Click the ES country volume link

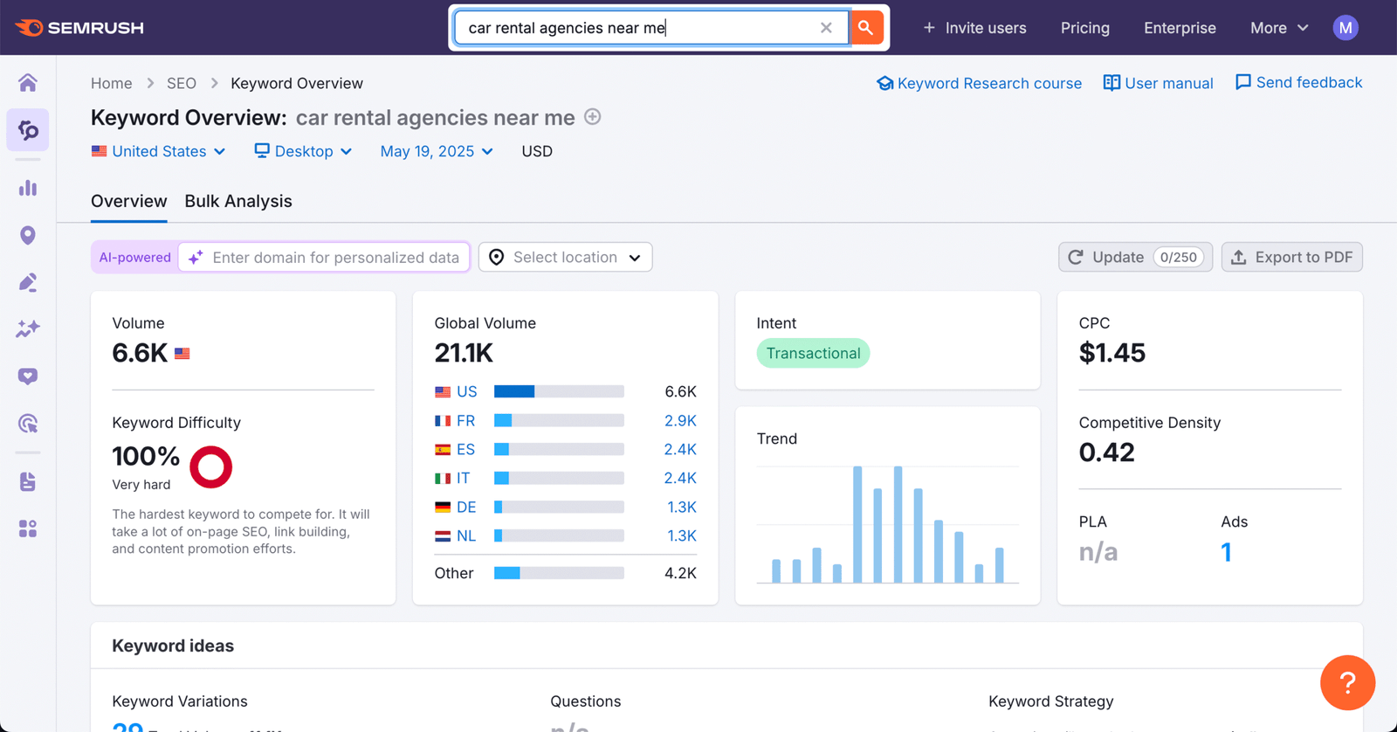point(466,449)
